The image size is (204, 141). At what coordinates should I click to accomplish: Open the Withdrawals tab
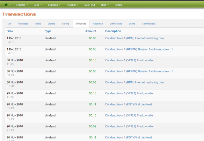pyautogui.click(x=115, y=24)
